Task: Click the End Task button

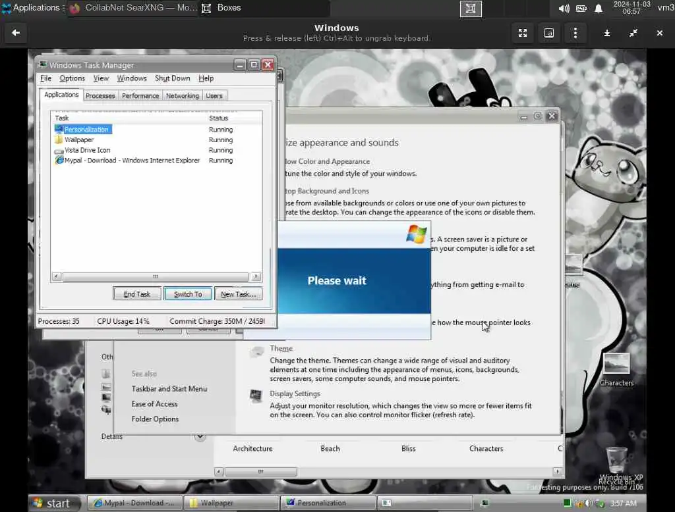Action: click(137, 294)
